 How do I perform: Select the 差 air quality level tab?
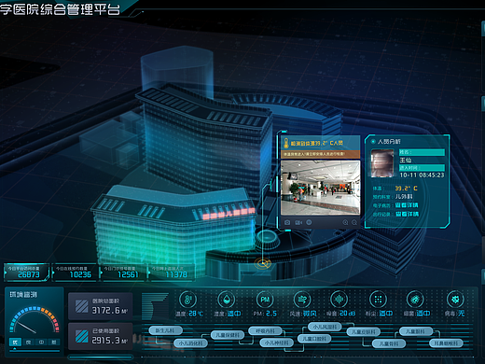54,343
